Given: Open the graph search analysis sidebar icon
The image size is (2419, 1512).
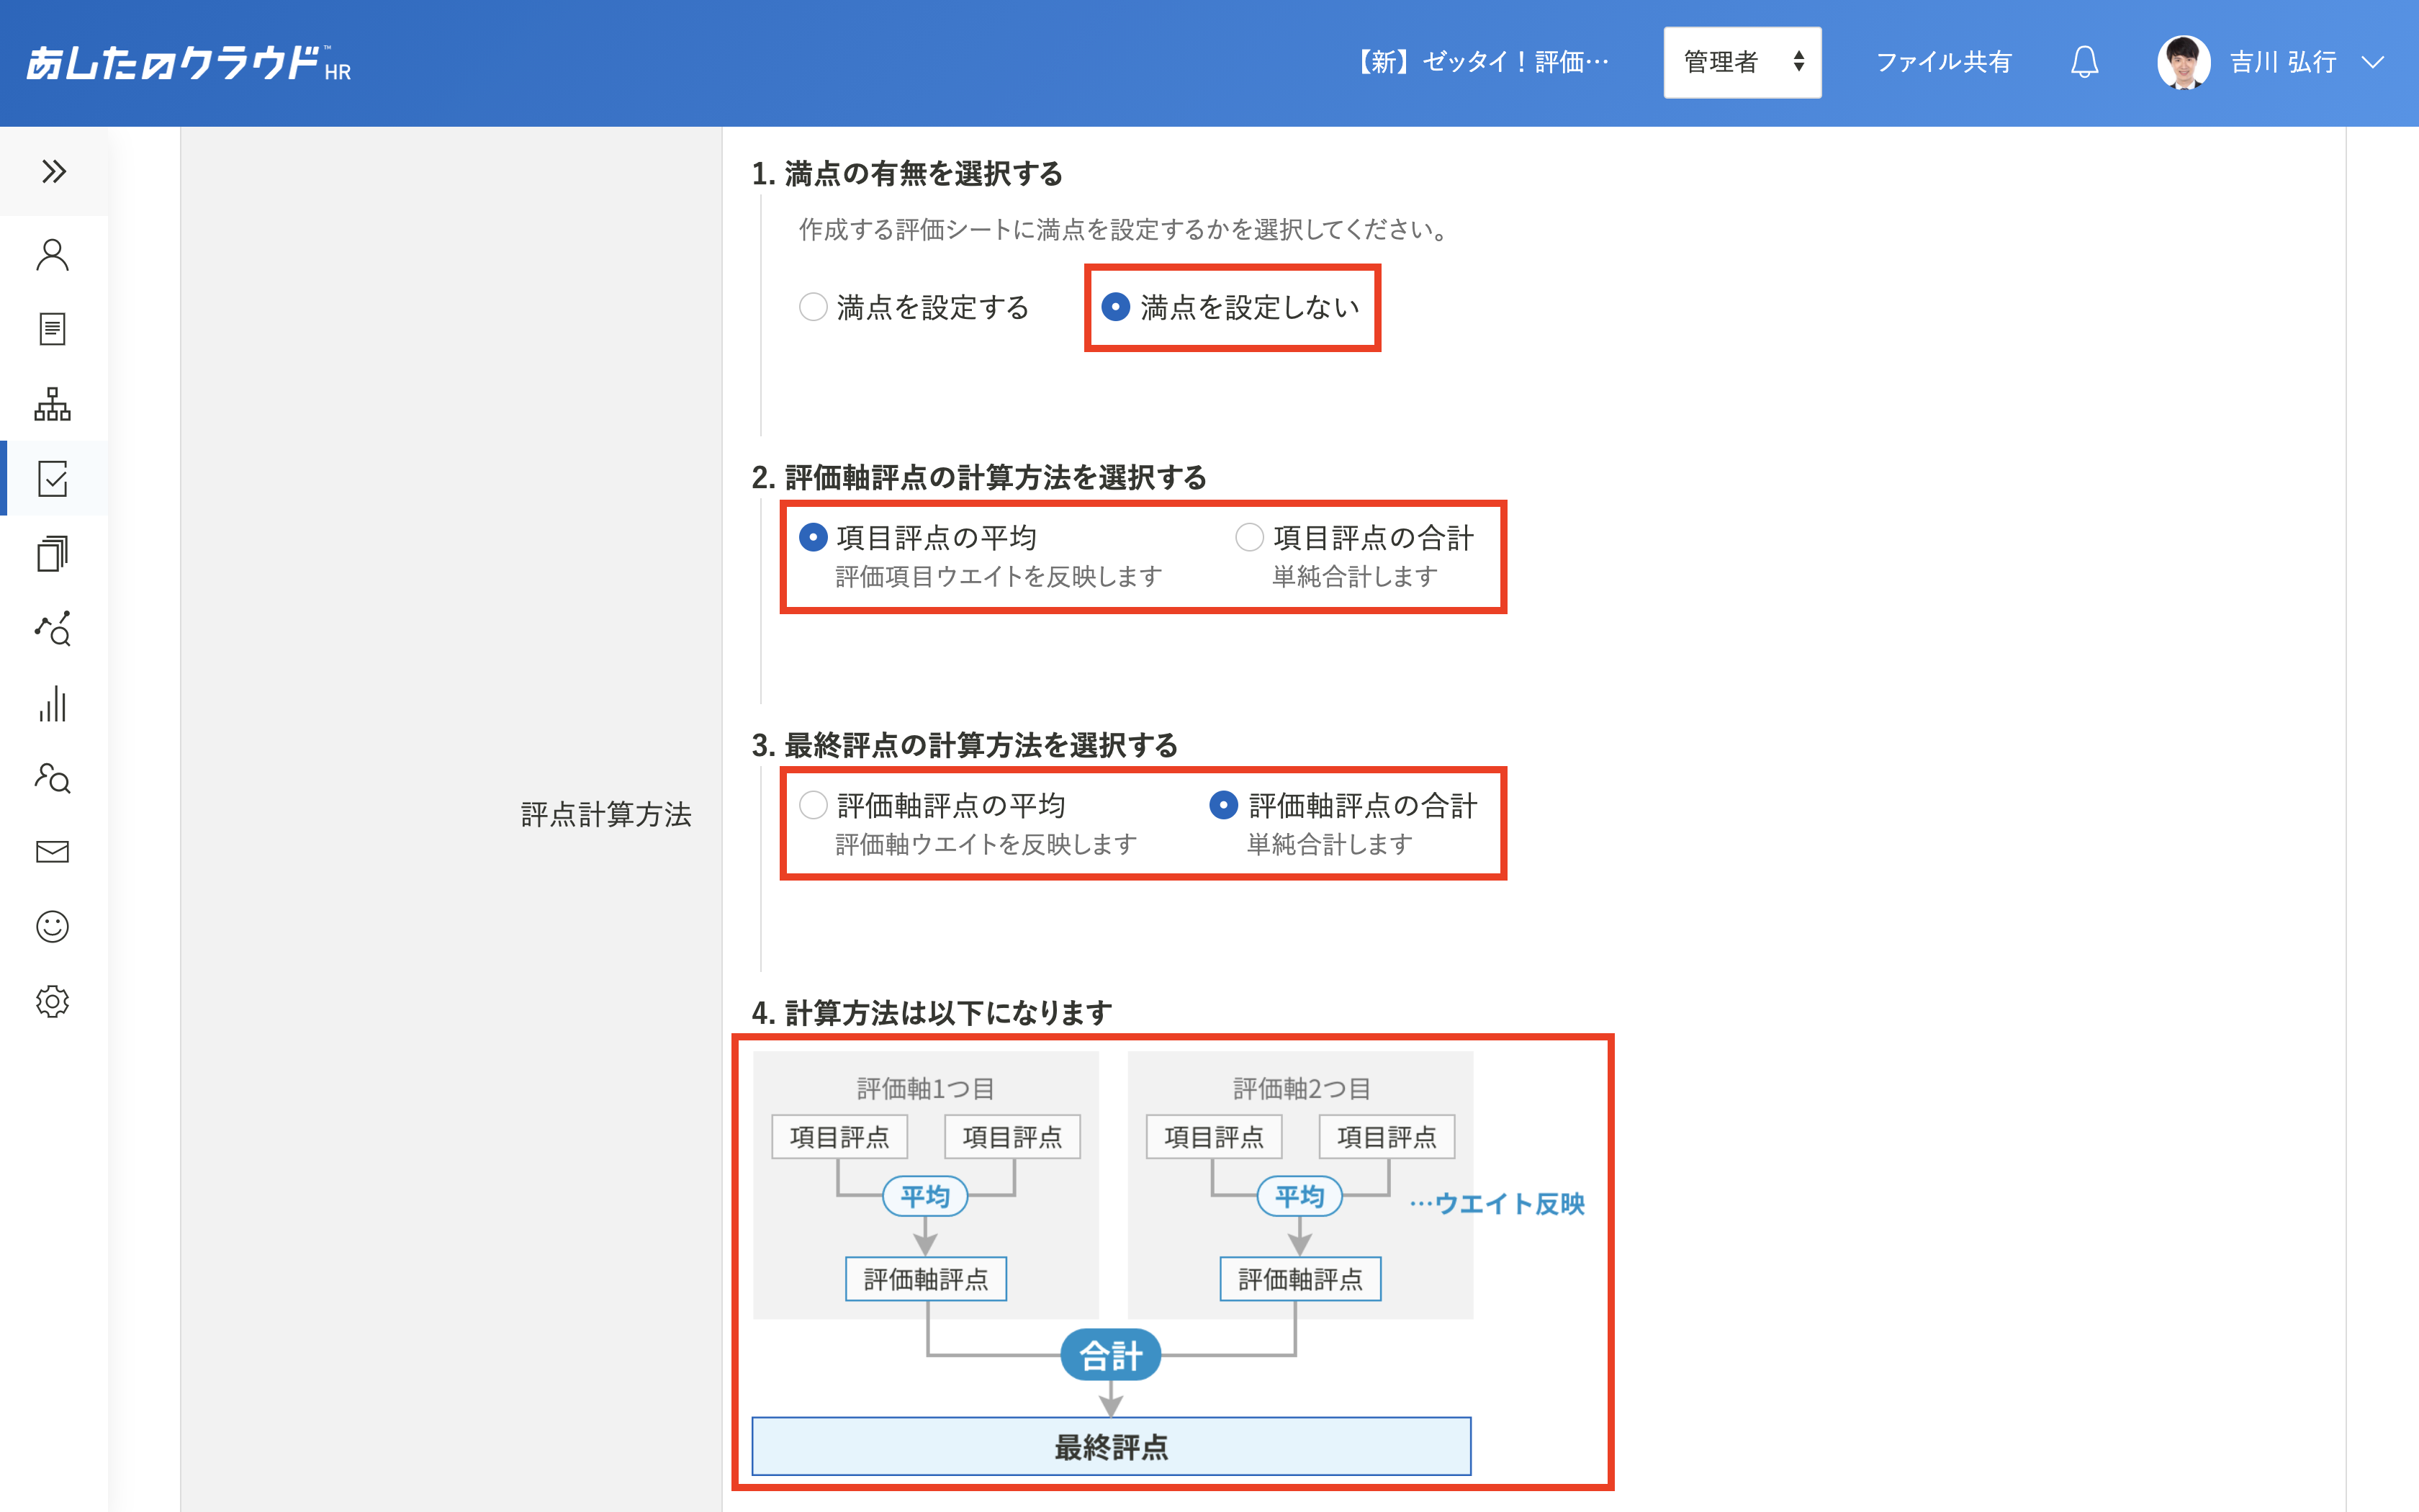Looking at the screenshot, I should 53,628.
